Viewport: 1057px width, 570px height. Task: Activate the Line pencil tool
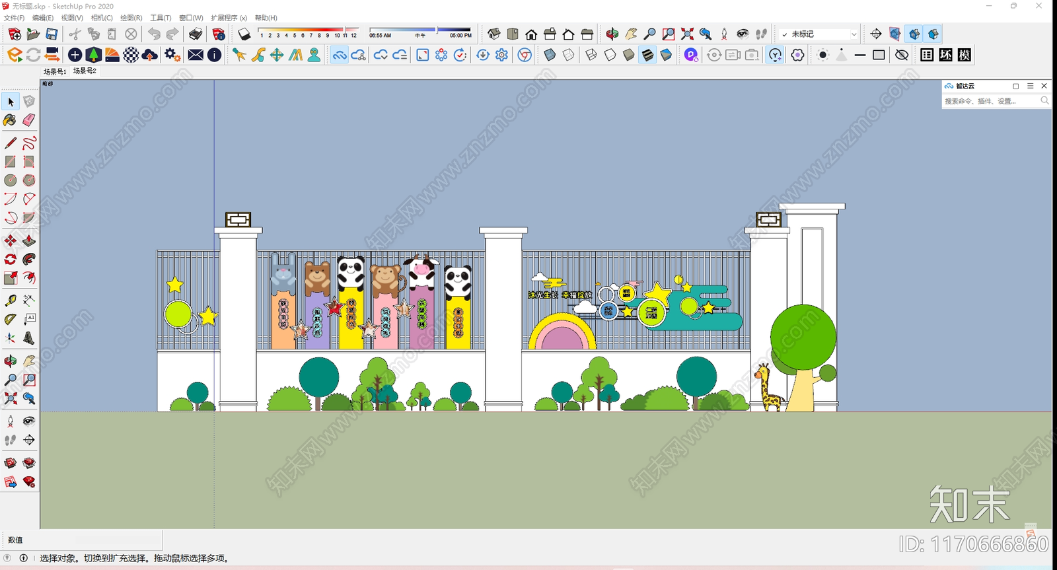click(x=11, y=143)
